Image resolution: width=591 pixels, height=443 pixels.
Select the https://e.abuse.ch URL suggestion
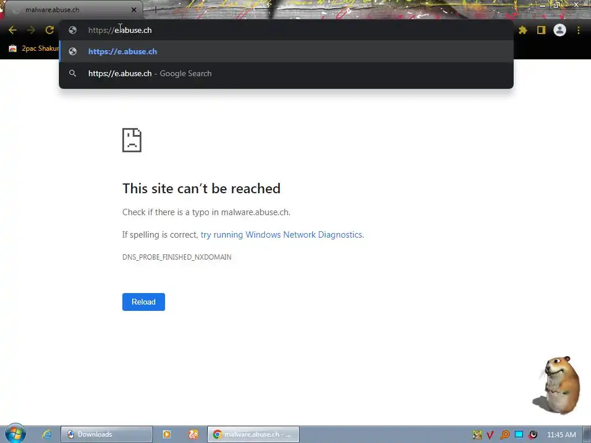tap(286, 51)
